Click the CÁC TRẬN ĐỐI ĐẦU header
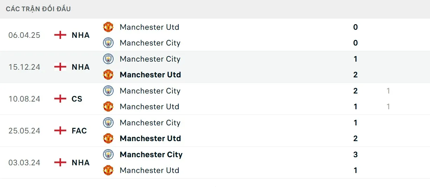 [38, 9]
